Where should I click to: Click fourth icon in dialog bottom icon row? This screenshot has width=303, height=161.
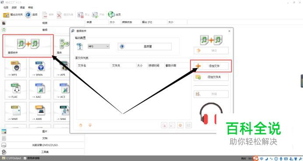pos(189,125)
